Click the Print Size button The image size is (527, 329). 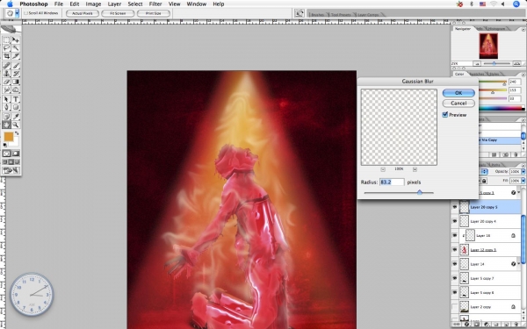pyautogui.click(x=153, y=13)
